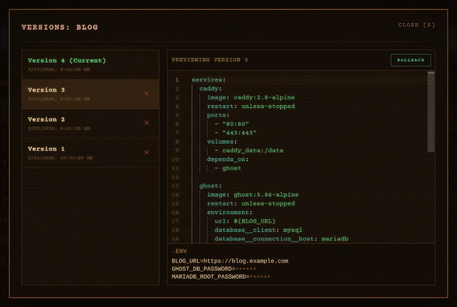Screen dimensions: 457x307
Task: Click the 'environment:' line
Action: pos(229,212)
